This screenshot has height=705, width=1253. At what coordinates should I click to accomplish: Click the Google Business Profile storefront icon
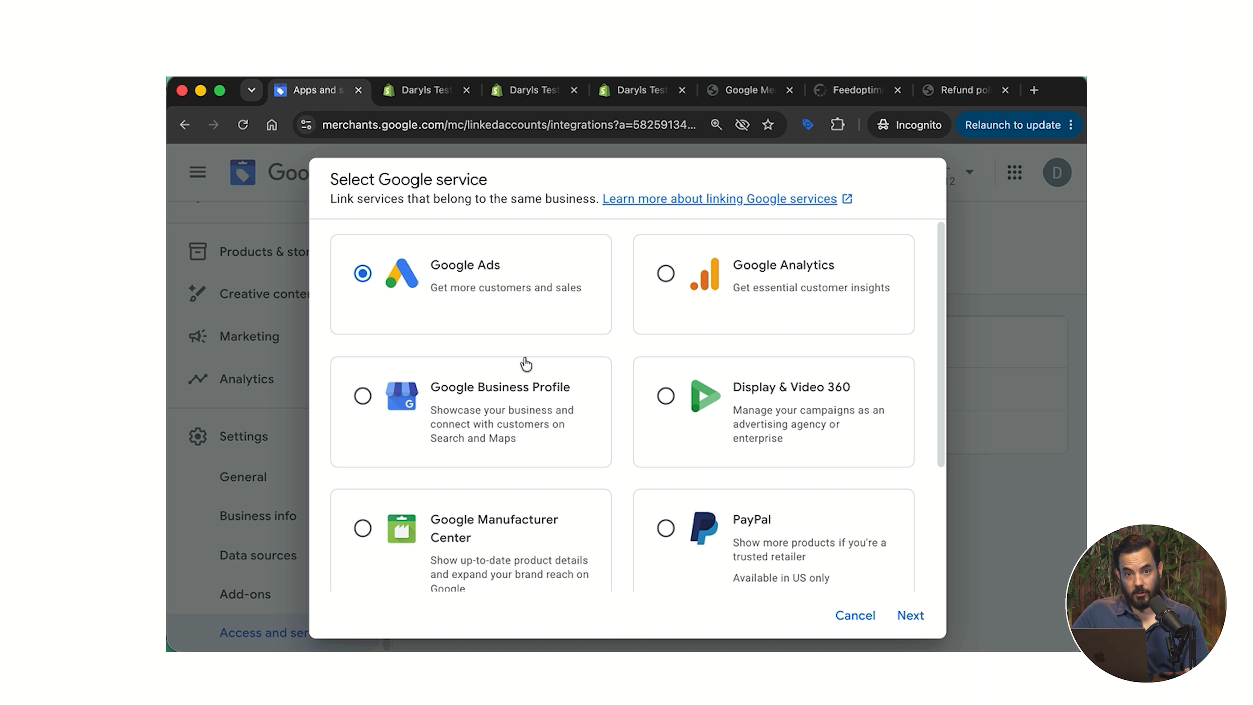click(401, 396)
